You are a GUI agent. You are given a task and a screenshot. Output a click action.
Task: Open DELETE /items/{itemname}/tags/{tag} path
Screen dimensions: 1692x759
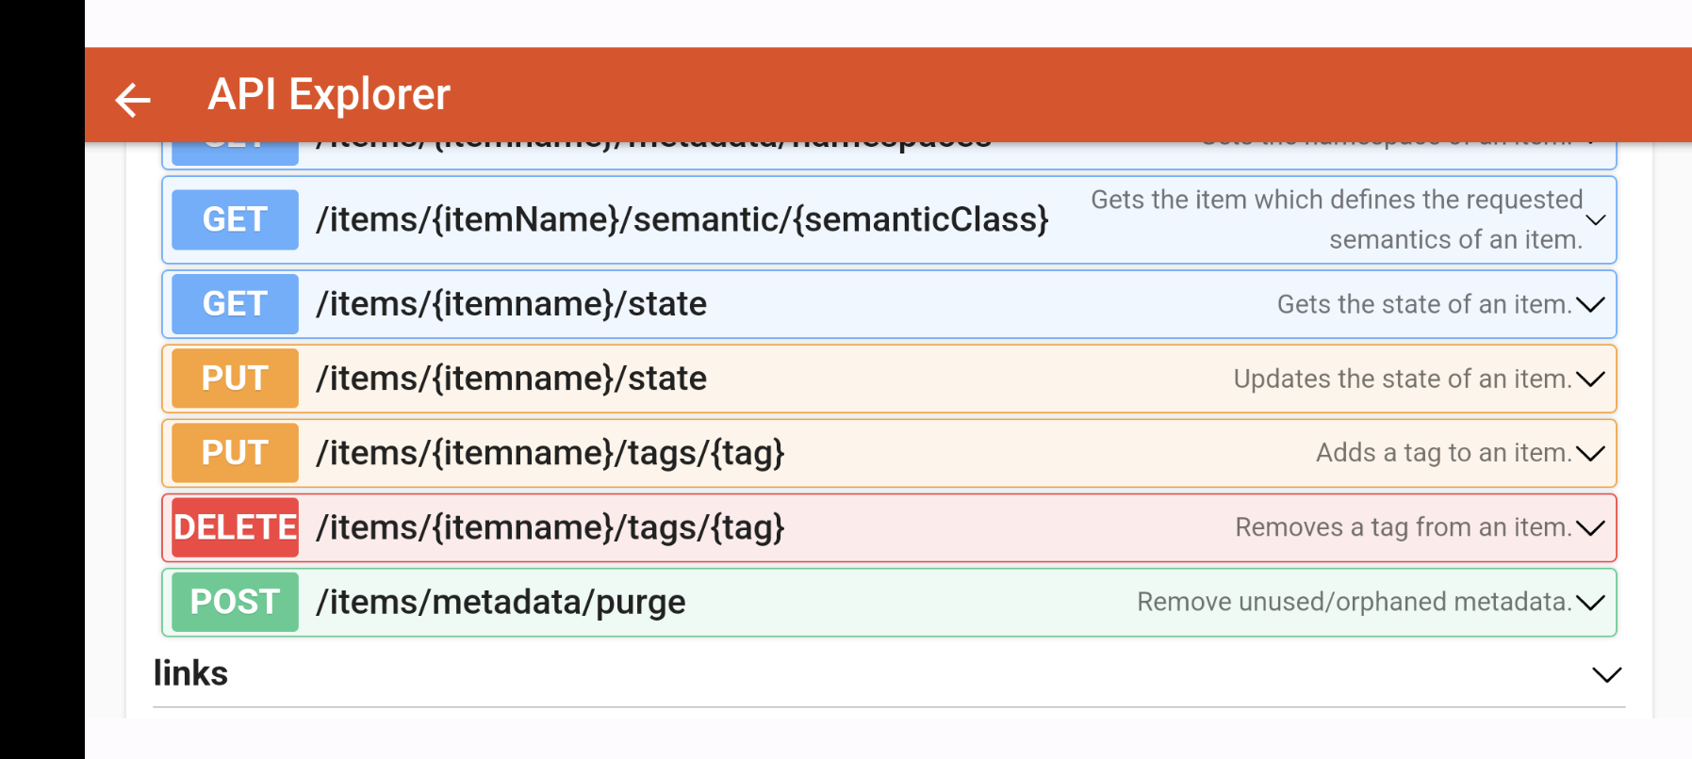550,527
